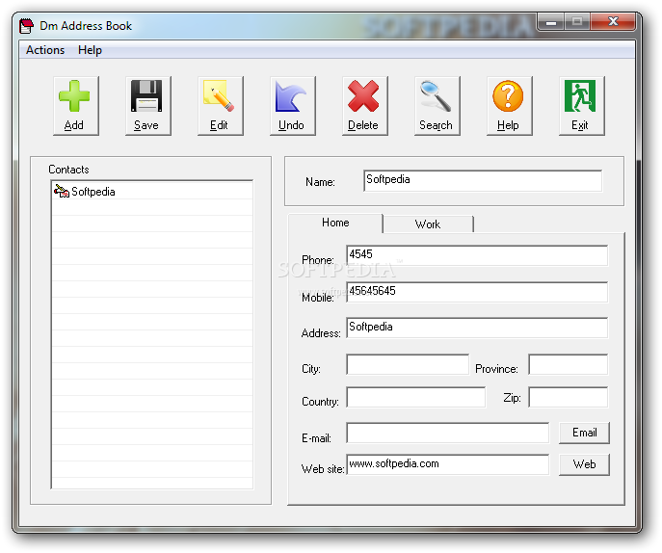
Task: Focus the Name input field
Action: [x=483, y=181]
